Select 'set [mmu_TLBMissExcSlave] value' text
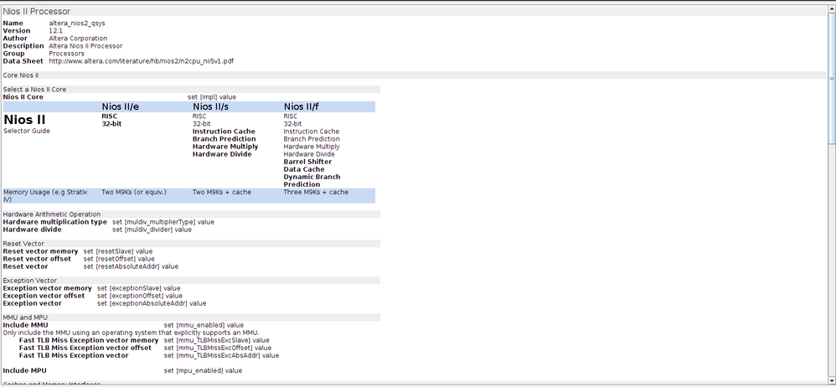Viewport: 836px width, 387px height. 216,340
